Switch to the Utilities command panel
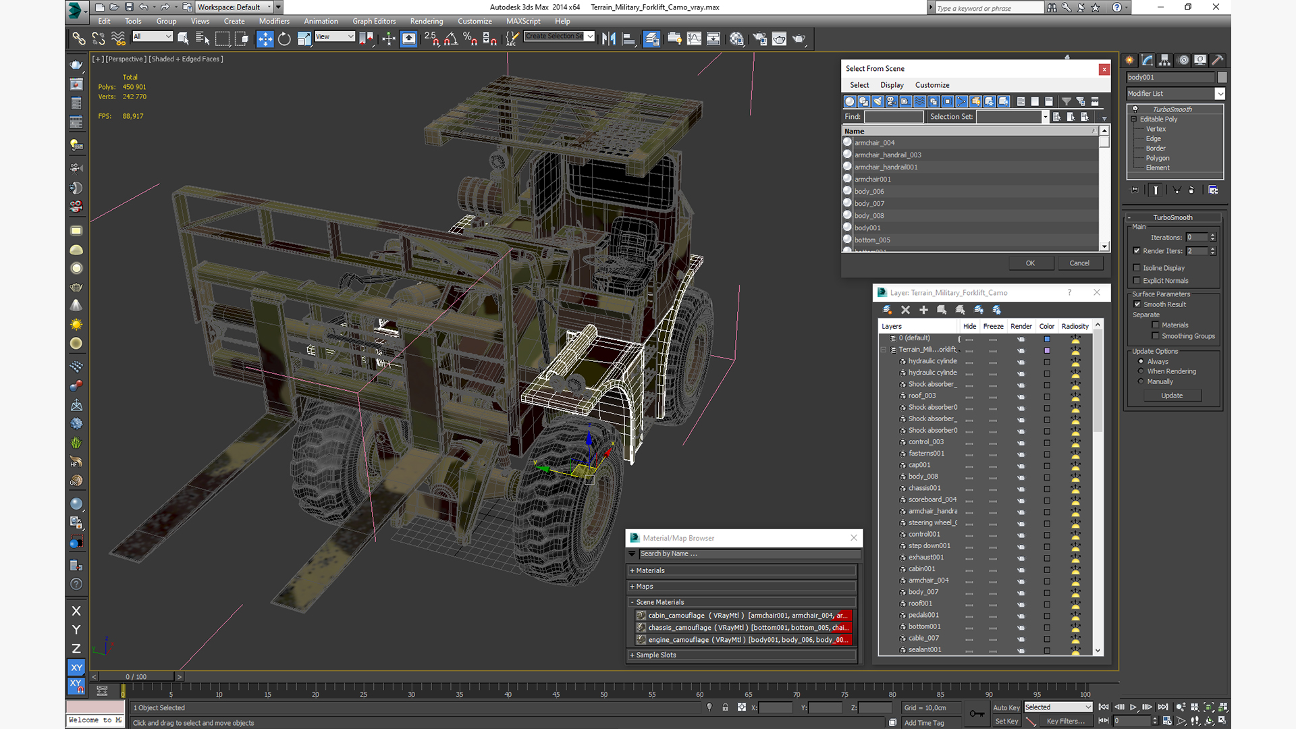Image resolution: width=1296 pixels, height=729 pixels. 1218,60
